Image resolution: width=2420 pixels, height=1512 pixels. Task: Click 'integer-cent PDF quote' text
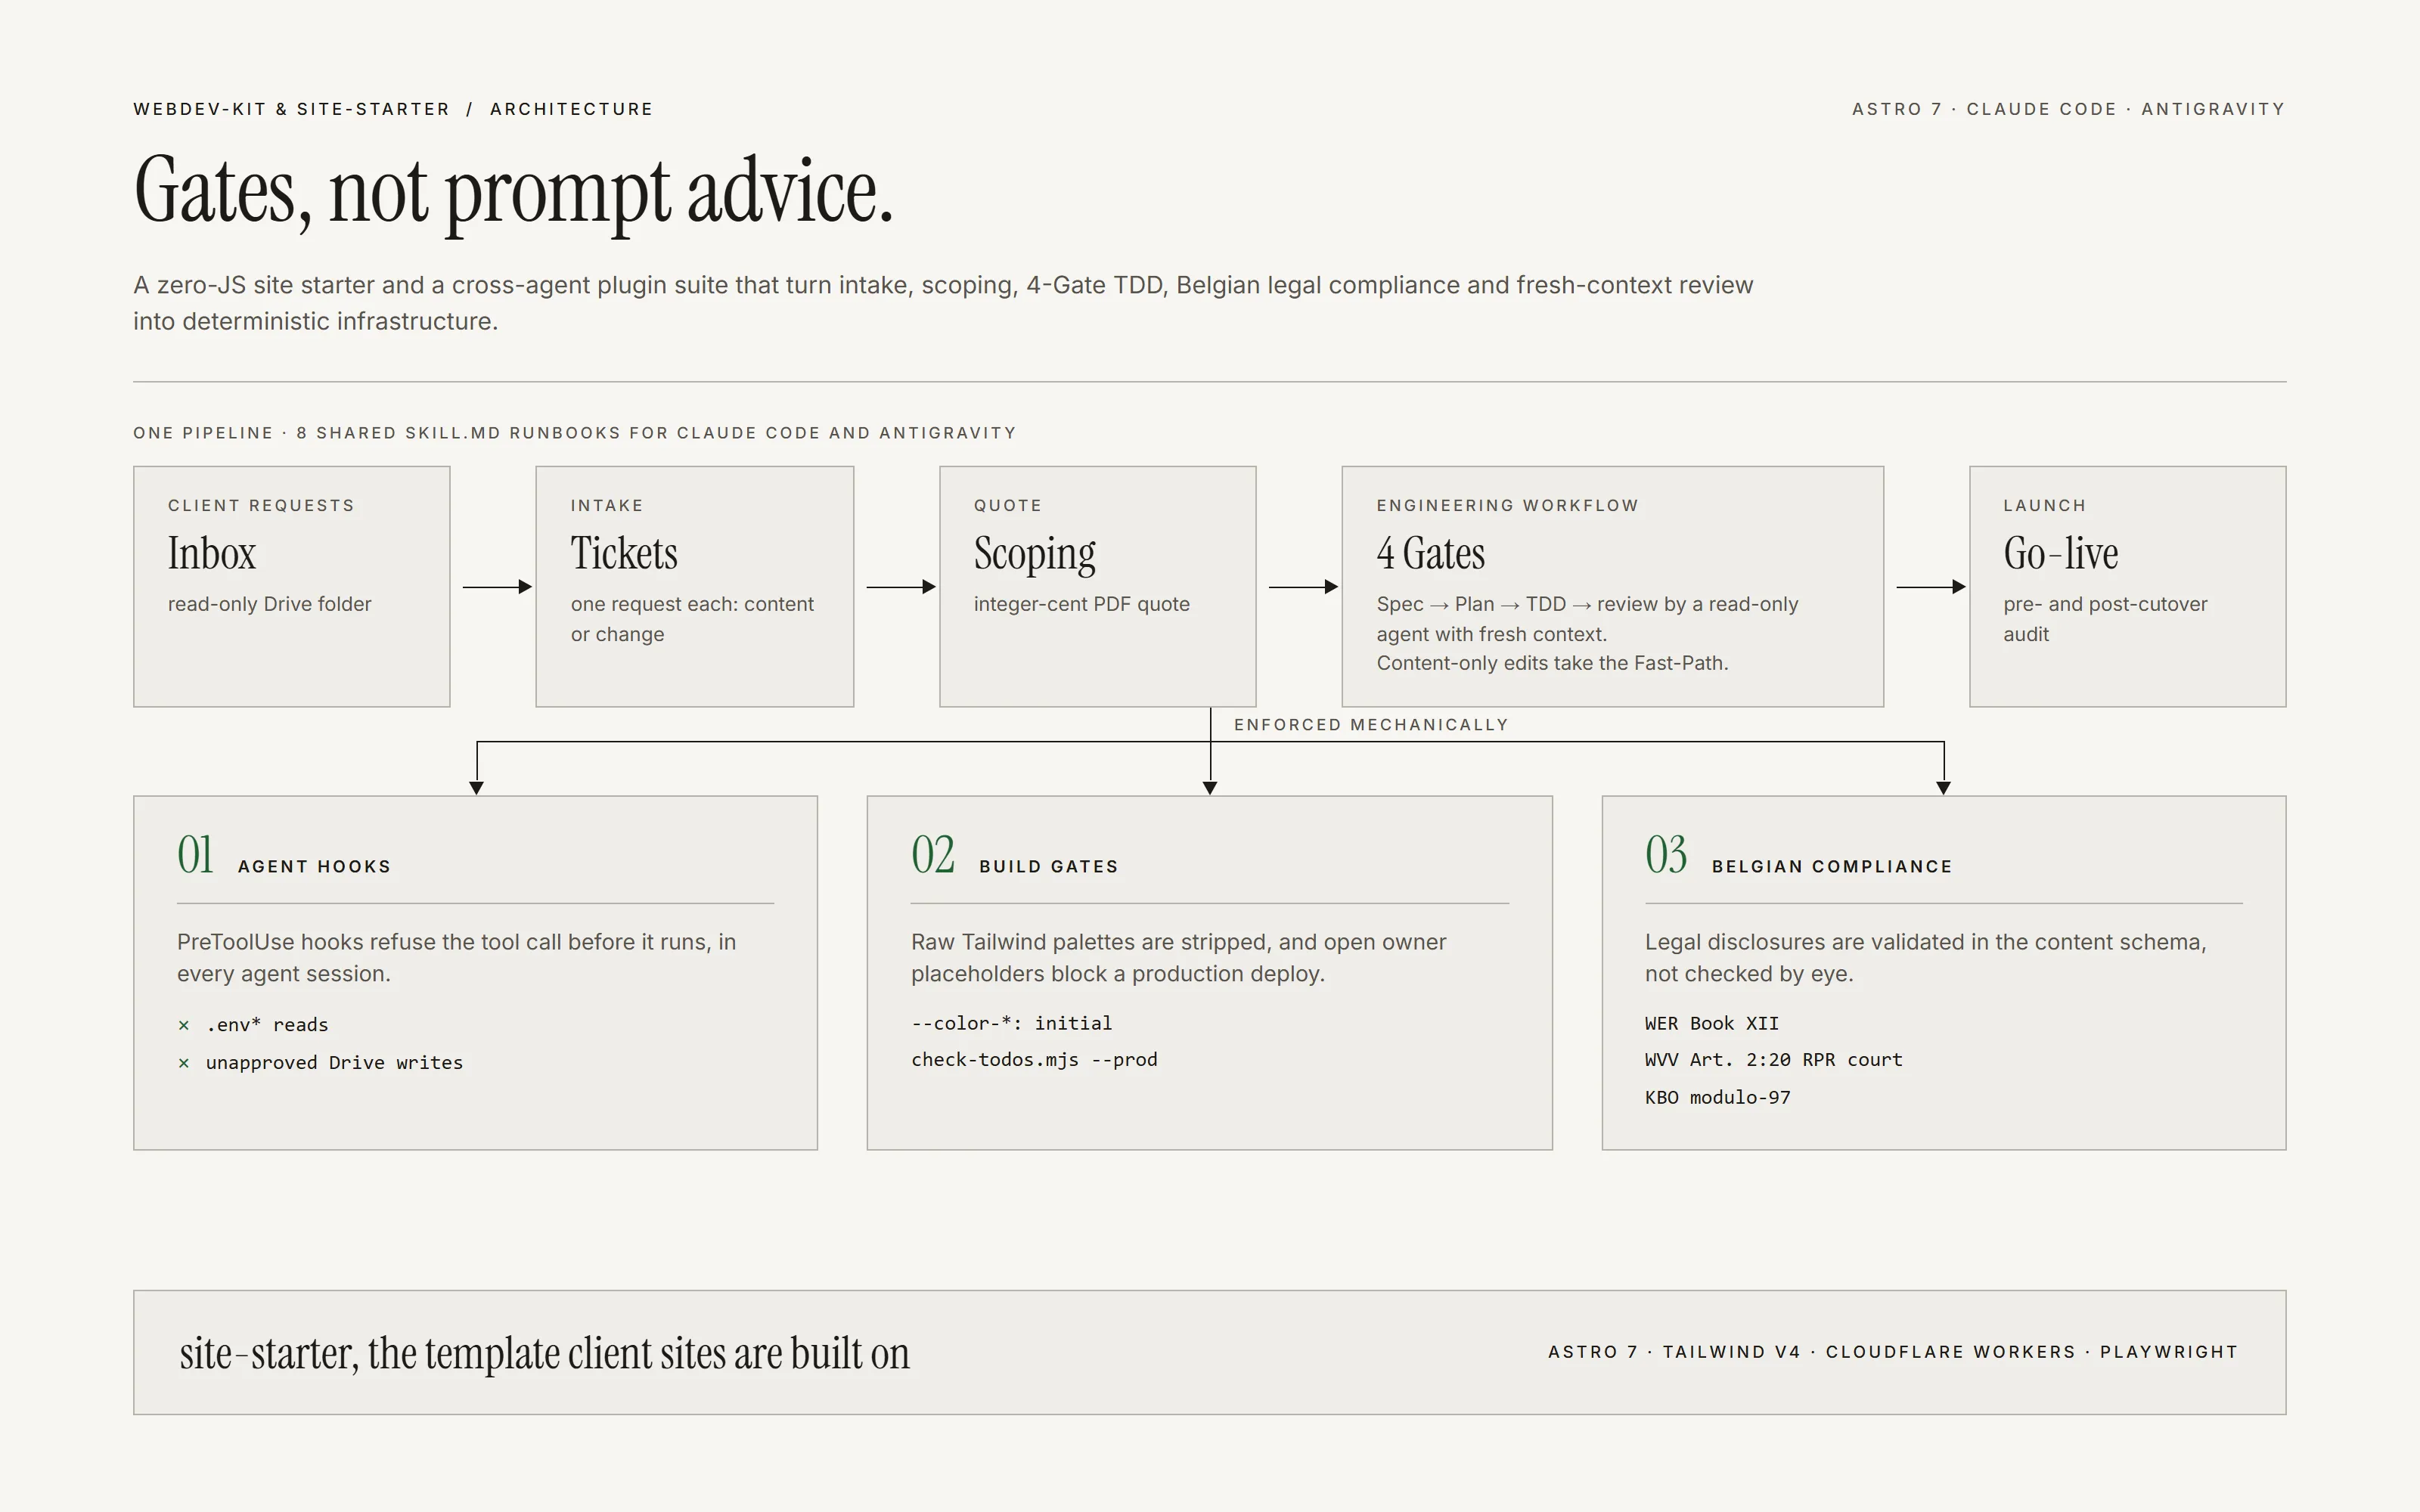(1081, 604)
